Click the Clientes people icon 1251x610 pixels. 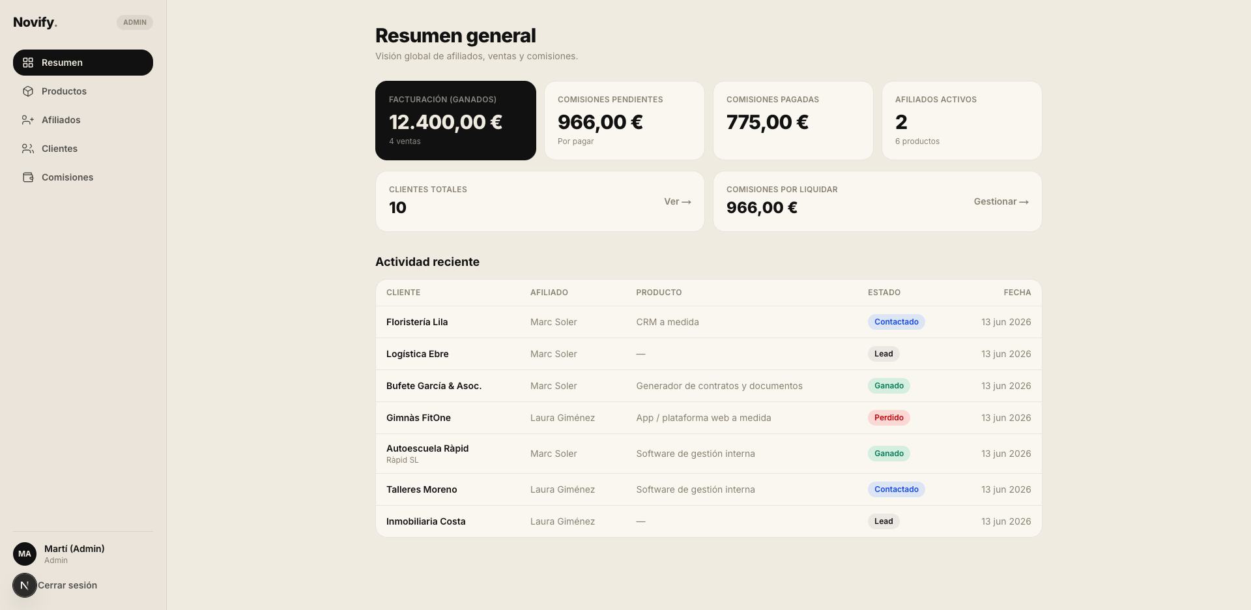(28, 149)
